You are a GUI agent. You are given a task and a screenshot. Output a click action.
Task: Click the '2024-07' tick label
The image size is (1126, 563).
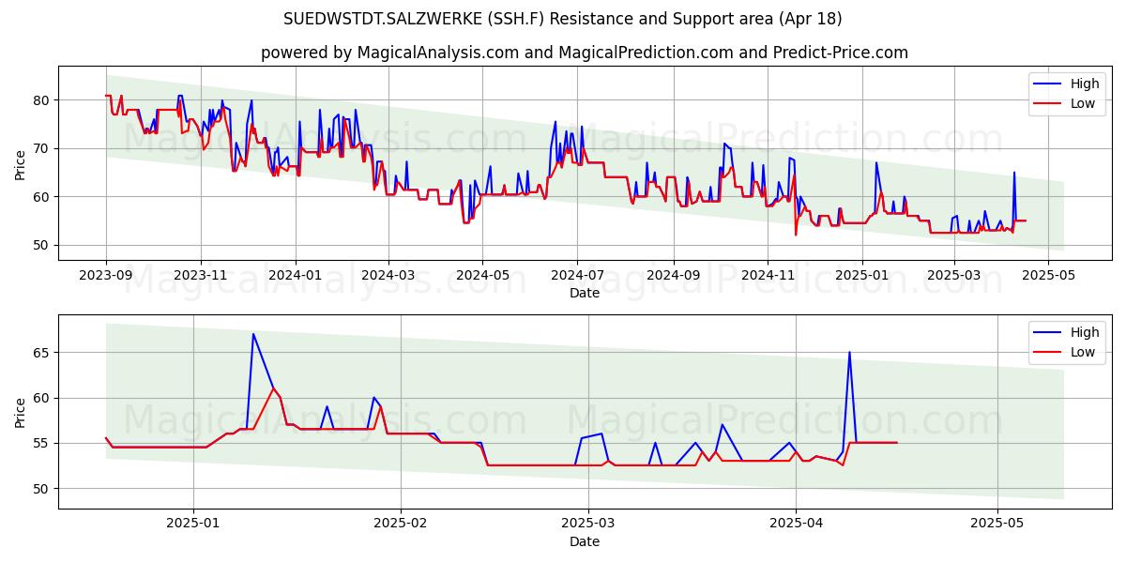(576, 275)
